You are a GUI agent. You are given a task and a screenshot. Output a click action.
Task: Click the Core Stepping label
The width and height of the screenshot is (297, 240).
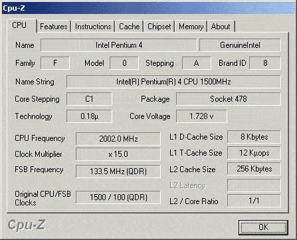tap(37, 99)
